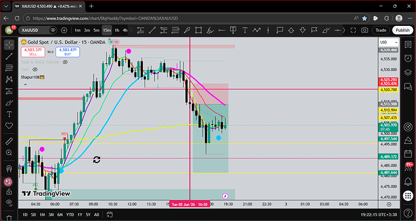Toggle hide all drawings eye icon

coord(9,202)
